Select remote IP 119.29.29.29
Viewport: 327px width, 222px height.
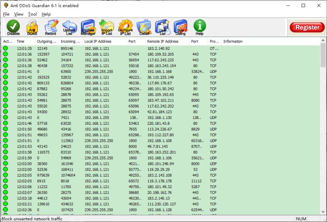(x=159, y=169)
